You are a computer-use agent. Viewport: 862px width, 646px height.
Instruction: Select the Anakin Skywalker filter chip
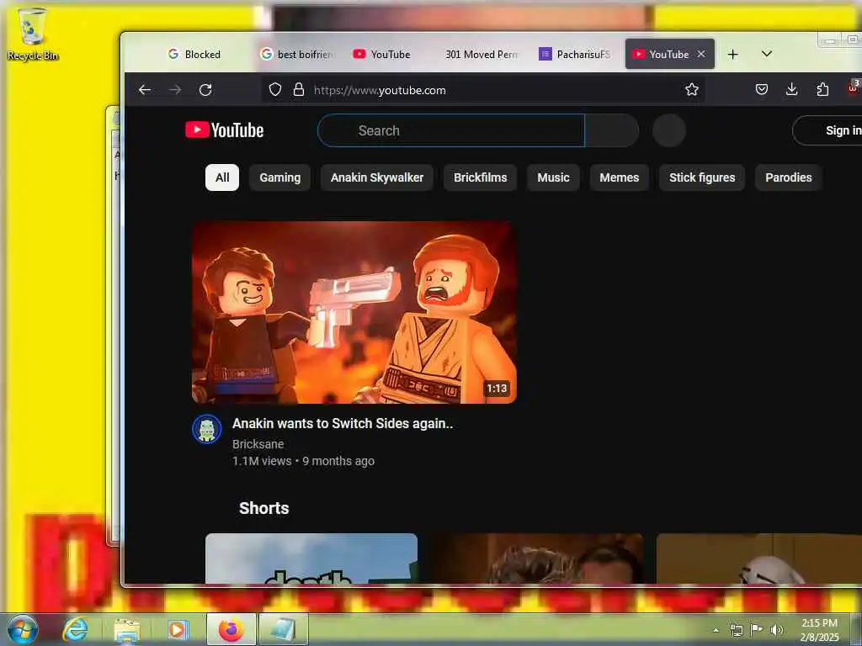[x=377, y=177]
